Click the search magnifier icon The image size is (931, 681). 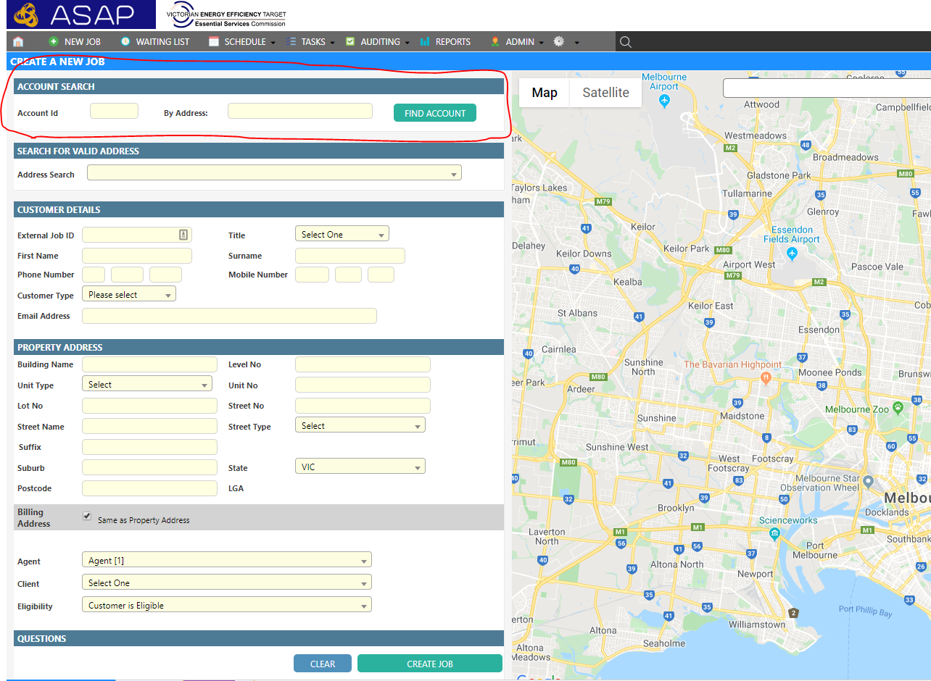click(x=626, y=42)
